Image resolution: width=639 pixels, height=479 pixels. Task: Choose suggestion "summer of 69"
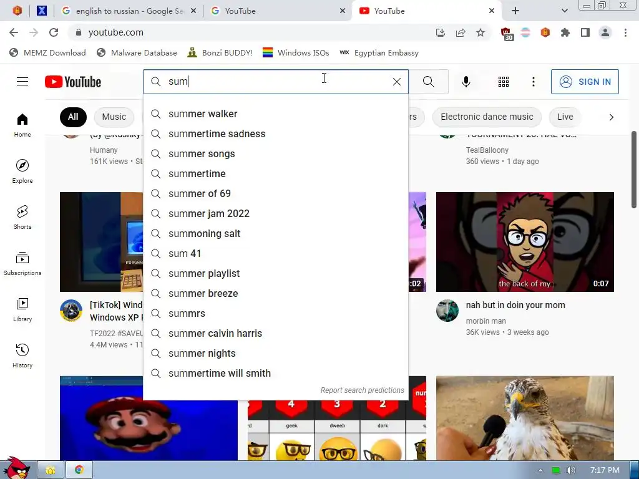[x=276, y=193]
